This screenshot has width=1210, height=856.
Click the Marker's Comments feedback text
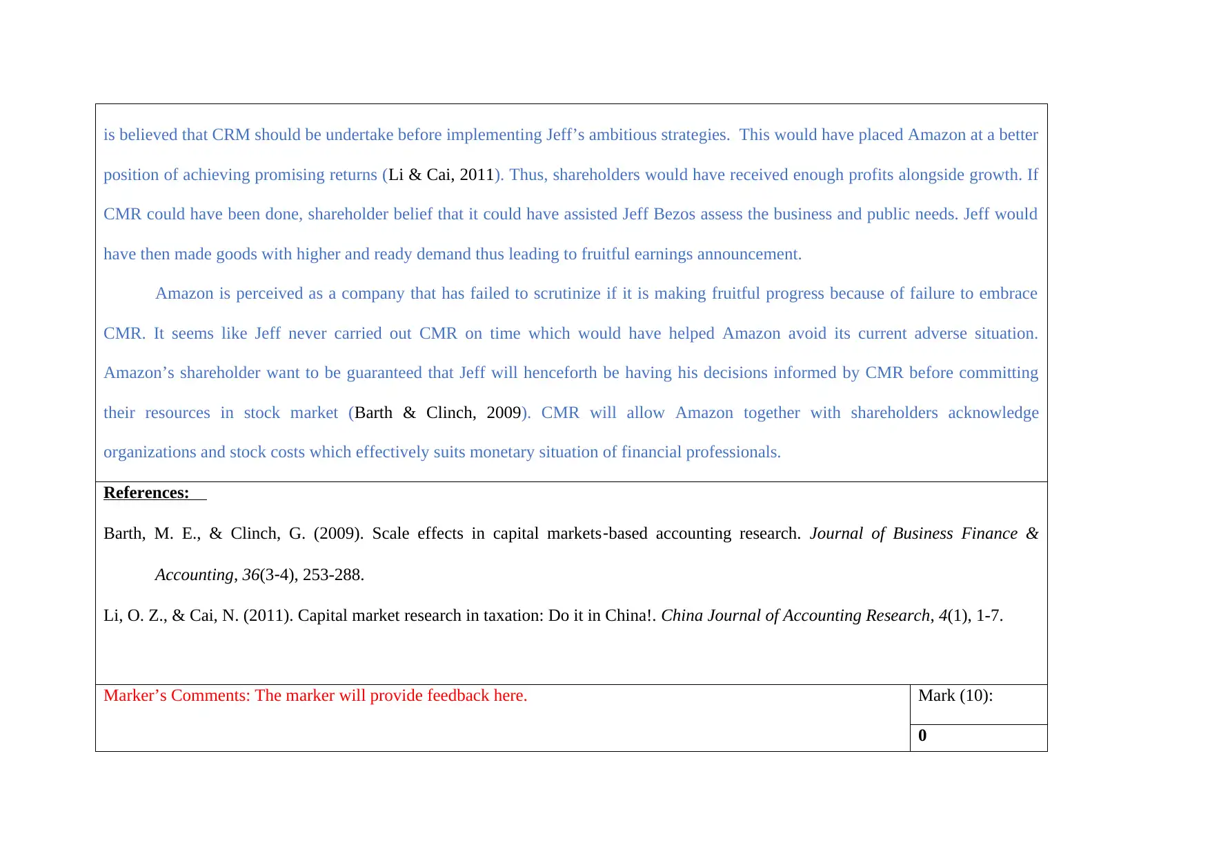(x=315, y=695)
